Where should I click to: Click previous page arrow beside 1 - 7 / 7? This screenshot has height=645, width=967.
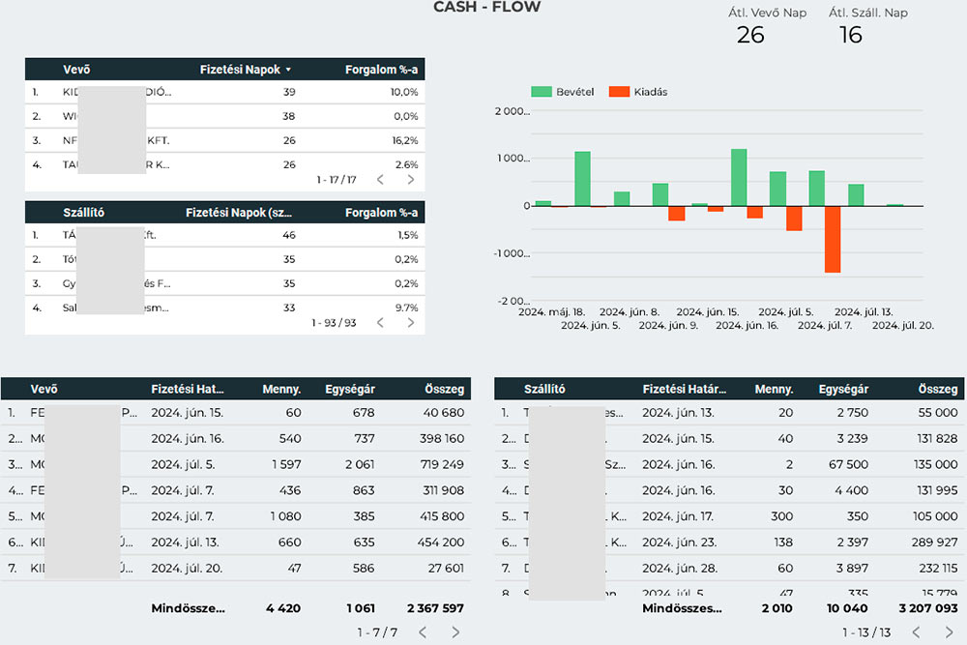click(x=422, y=632)
